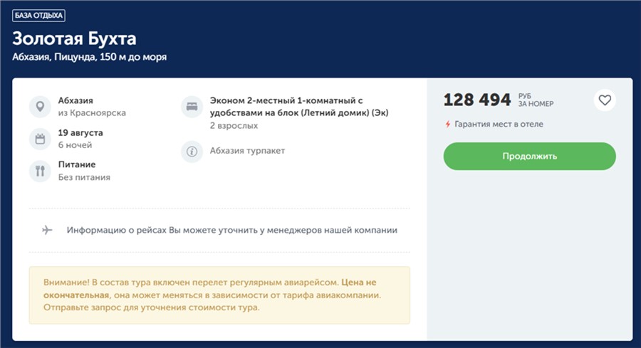Image resolution: width=641 pixels, height=348 pixels.
Task: Click the flight information message text
Action: 231,231
